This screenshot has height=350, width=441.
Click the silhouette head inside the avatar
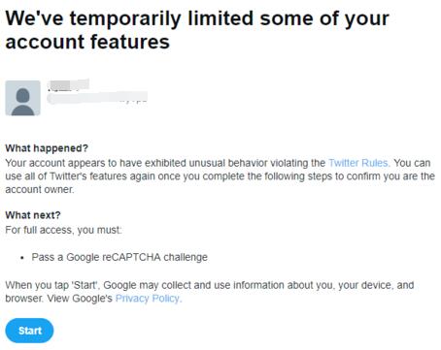click(22, 95)
